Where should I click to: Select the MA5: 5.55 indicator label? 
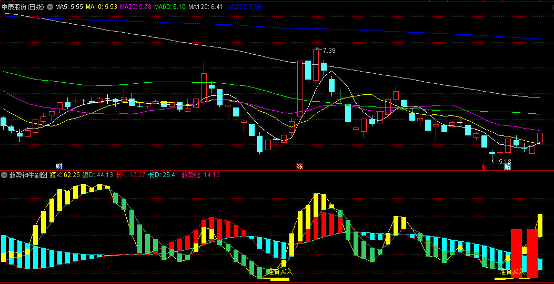click(69, 6)
